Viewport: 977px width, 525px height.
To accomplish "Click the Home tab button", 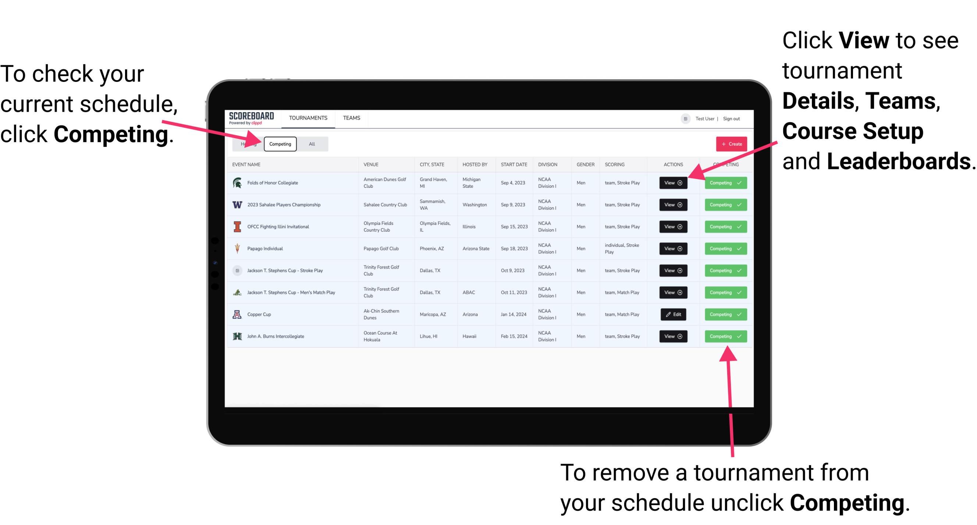I will 247,144.
